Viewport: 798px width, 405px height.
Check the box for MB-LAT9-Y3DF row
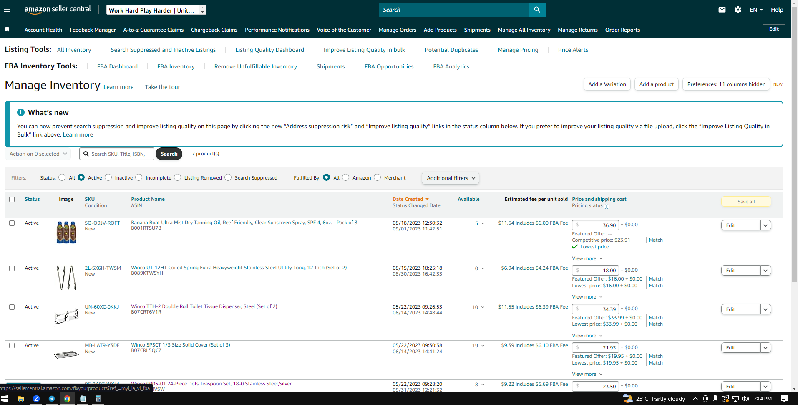(x=12, y=346)
